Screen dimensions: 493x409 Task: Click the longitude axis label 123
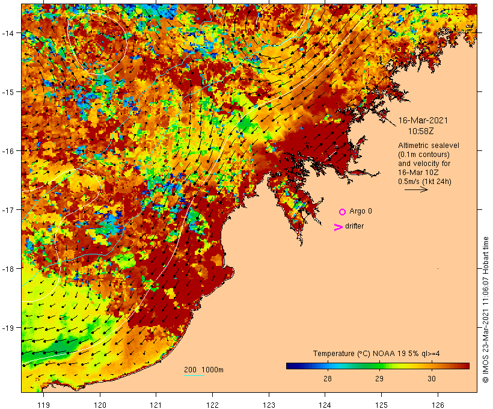click(x=269, y=405)
